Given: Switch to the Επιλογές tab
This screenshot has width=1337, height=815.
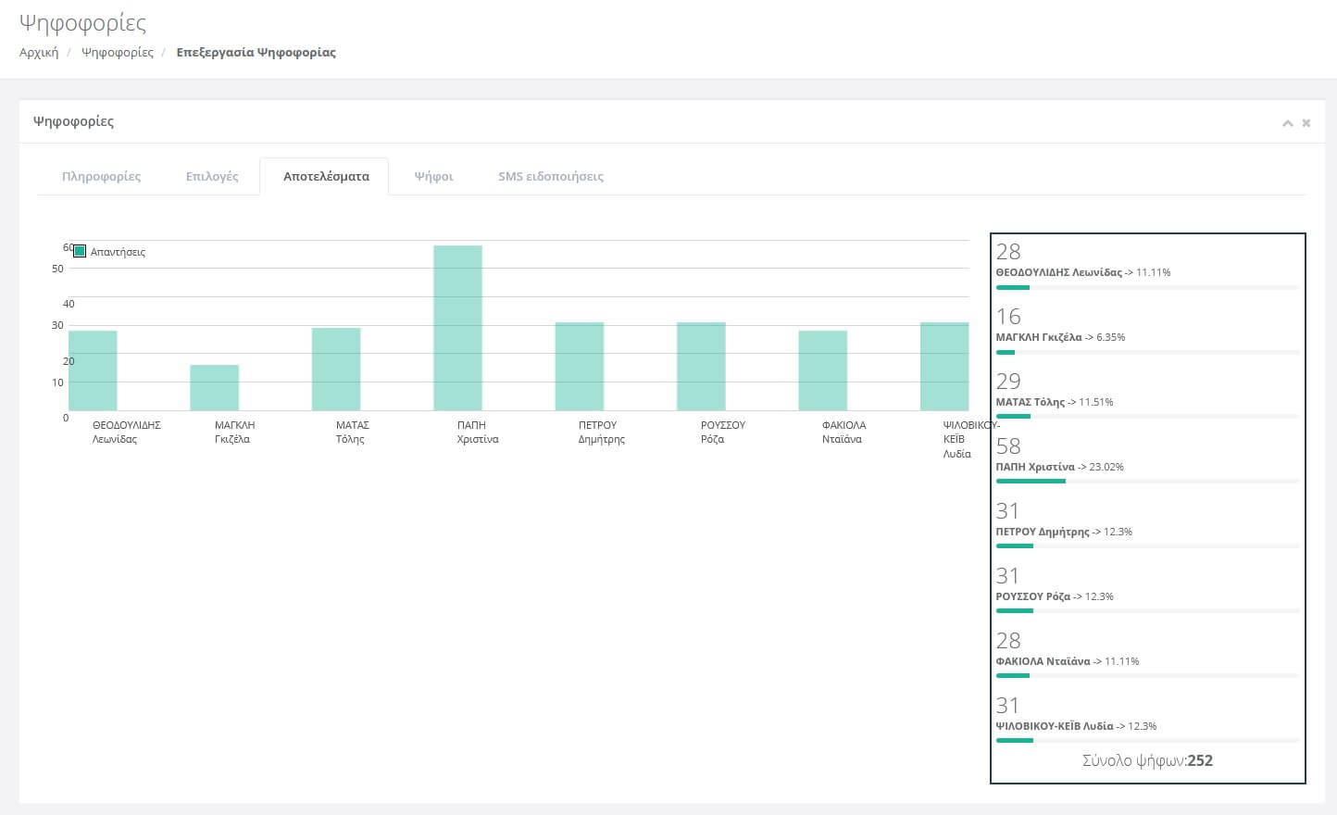Looking at the screenshot, I should click(212, 176).
